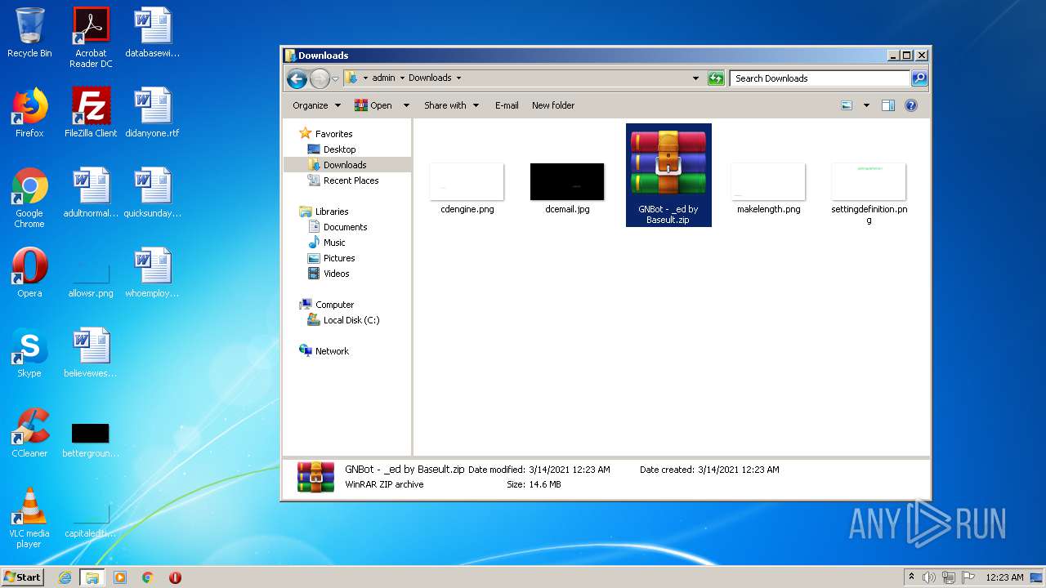
Task: Open Music library
Action: (326, 243)
